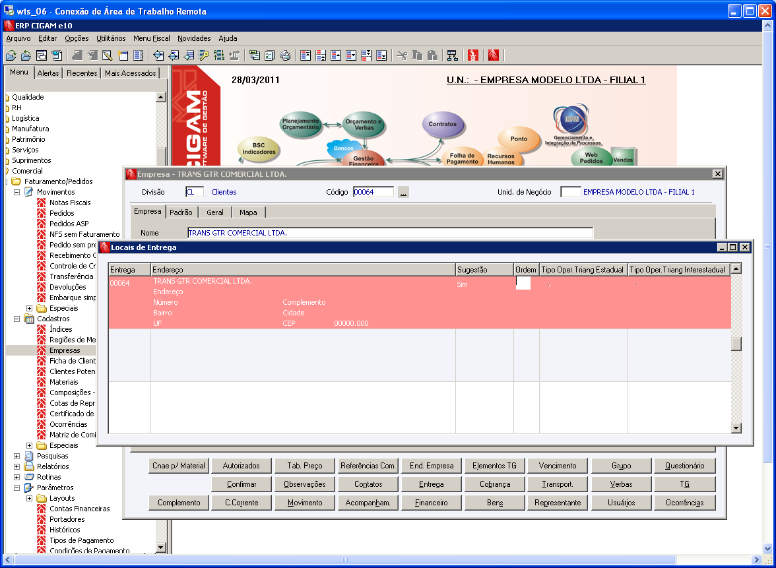776x568 pixels.
Task: Click the network hierarchy diagram toolbar icon
Action: (x=453, y=55)
